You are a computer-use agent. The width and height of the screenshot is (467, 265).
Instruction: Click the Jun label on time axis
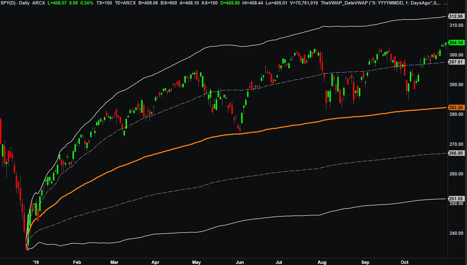(240, 262)
